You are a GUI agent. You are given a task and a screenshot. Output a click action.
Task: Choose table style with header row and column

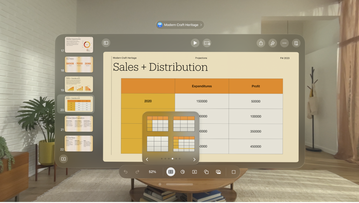158,124
